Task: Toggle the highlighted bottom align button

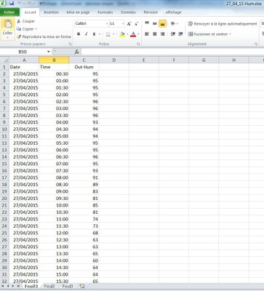Action: click(162, 23)
